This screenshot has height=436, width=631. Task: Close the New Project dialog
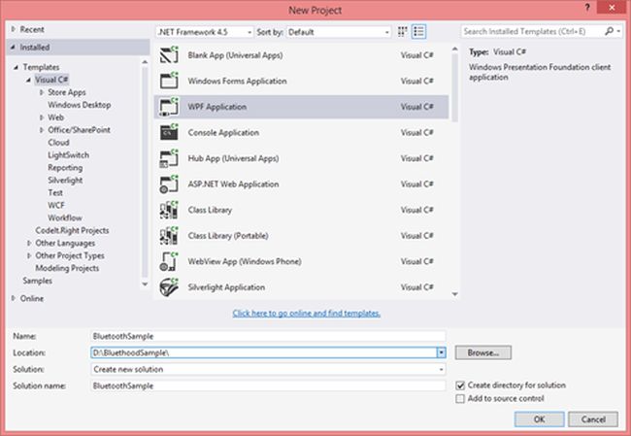tap(612, 8)
